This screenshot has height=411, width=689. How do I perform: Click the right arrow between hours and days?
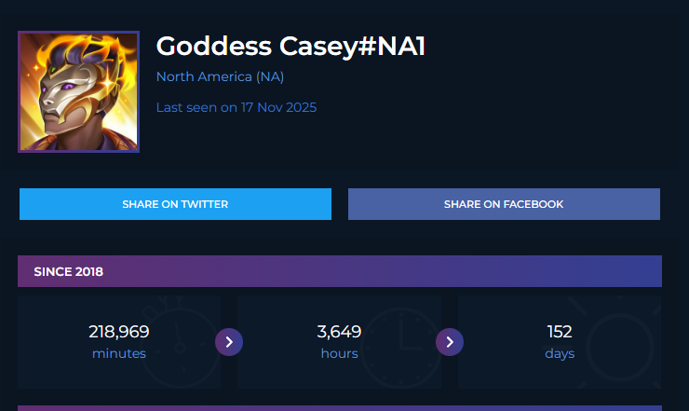pos(450,342)
